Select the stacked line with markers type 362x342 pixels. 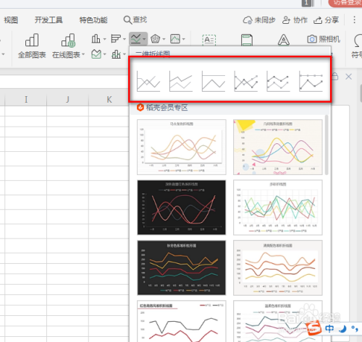pyautogui.click(x=278, y=81)
